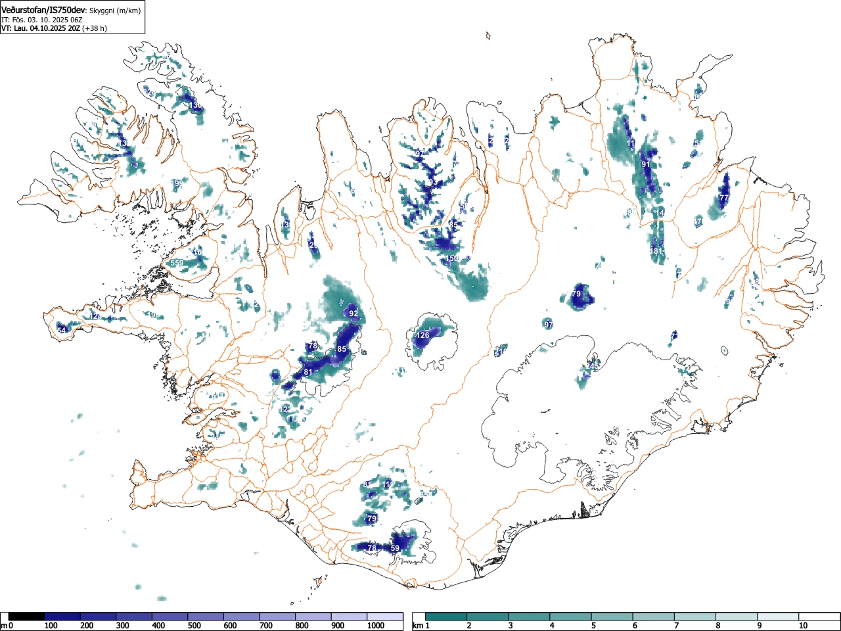The image size is (841, 631).
Task: Pick the 3–4 km legend swatch
Action: [529, 617]
